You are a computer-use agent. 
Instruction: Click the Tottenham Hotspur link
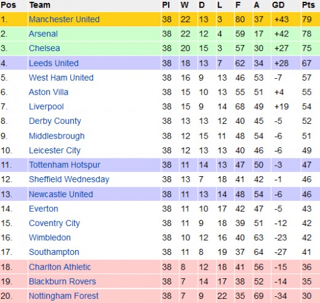pos(65,165)
